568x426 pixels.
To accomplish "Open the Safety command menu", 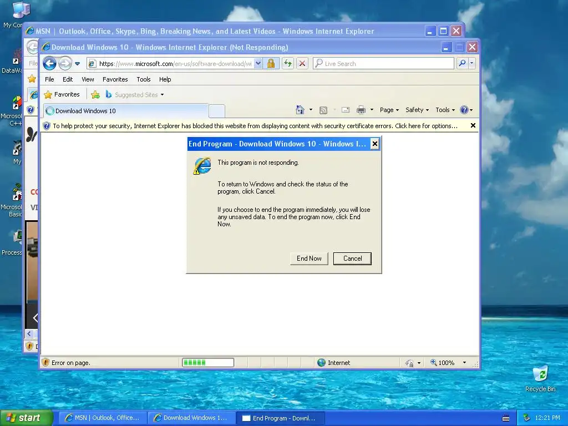I will pos(417,110).
